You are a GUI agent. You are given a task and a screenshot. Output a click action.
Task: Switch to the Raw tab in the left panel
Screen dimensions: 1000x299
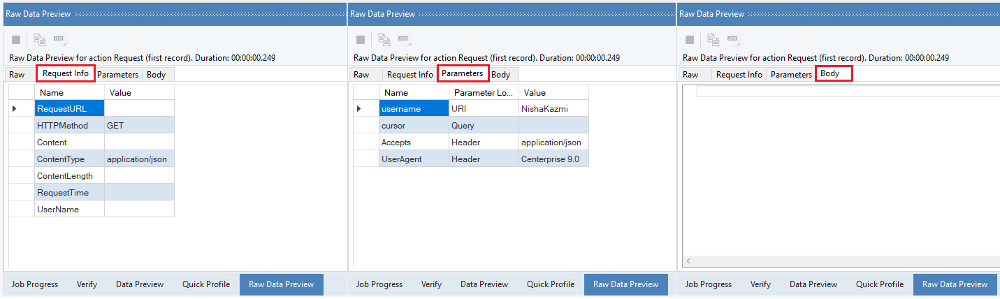coord(17,75)
